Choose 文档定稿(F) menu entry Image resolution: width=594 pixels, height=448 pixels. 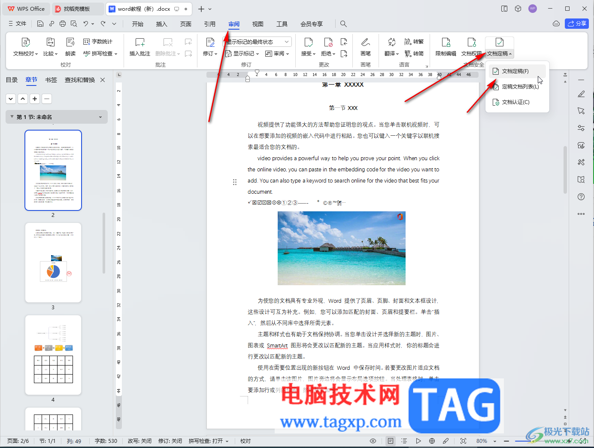click(517, 71)
